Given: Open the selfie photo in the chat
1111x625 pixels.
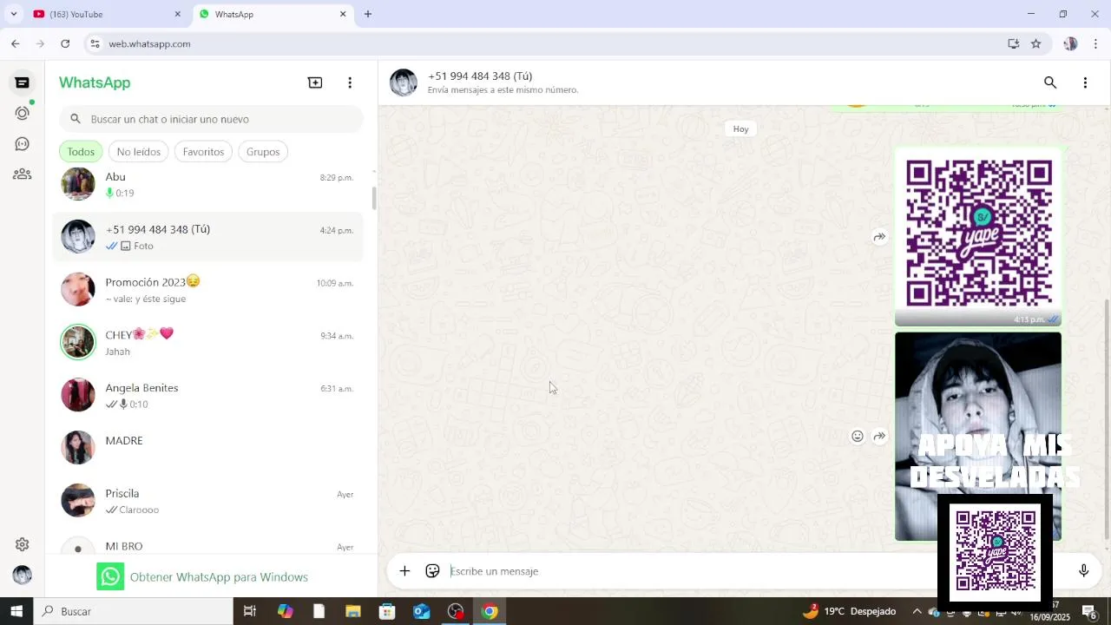Looking at the screenshot, I should click(978, 437).
